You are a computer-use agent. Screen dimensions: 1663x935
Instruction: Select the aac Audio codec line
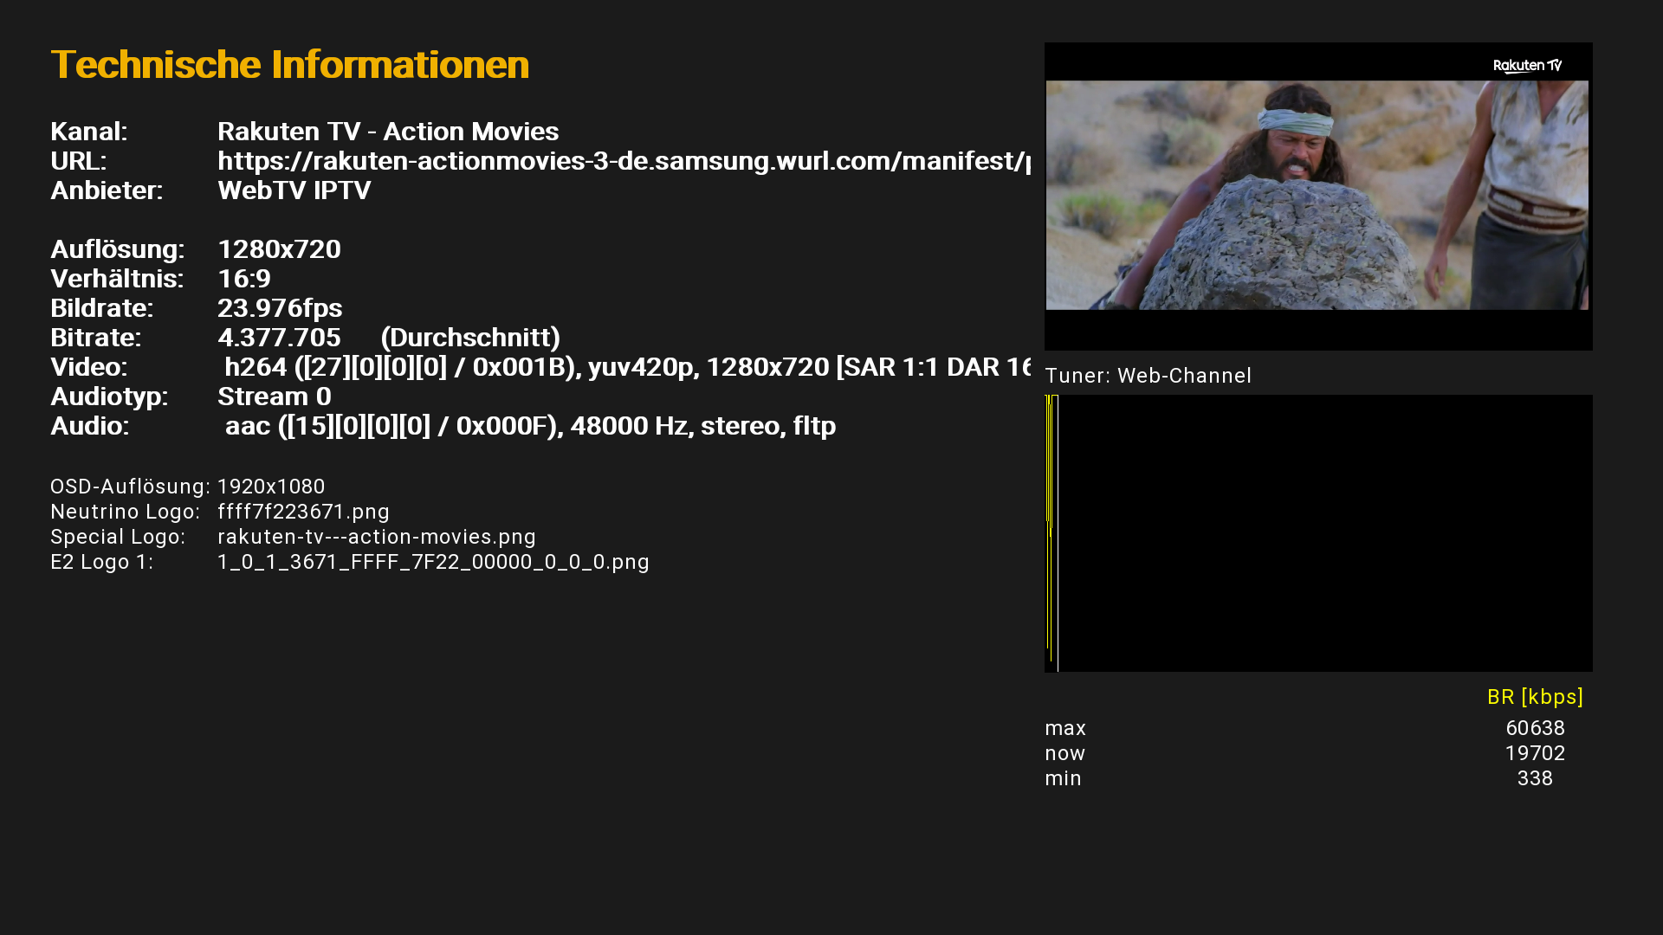(x=530, y=426)
